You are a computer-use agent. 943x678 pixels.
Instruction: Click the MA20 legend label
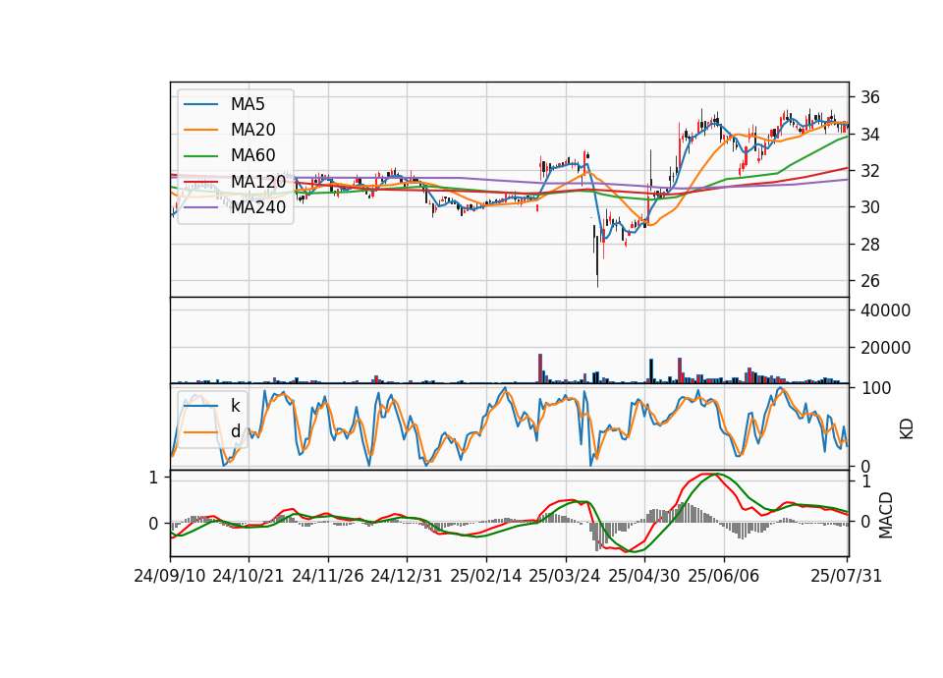point(253,130)
